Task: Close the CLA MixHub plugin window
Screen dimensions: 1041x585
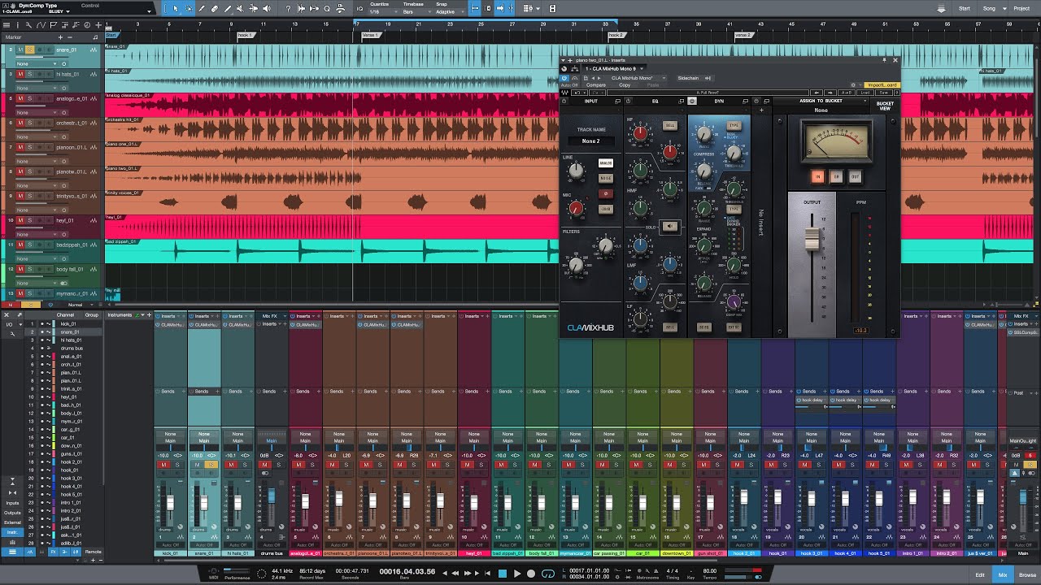Action: [x=895, y=60]
